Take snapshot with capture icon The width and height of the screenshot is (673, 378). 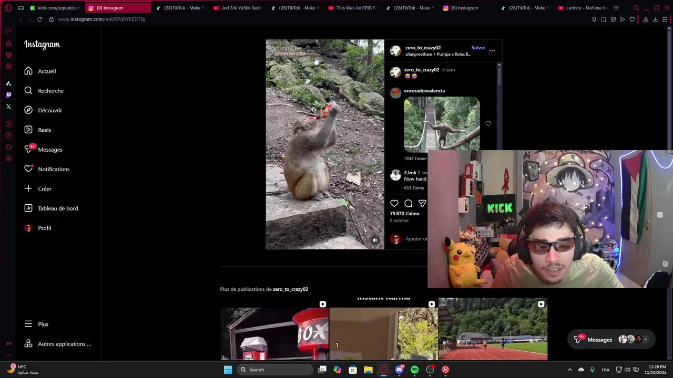coord(604,19)
